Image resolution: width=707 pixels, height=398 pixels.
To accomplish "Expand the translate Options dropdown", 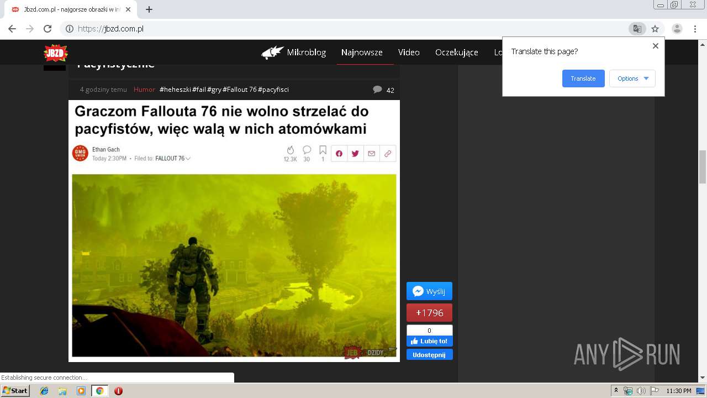I will pos(632,78).
